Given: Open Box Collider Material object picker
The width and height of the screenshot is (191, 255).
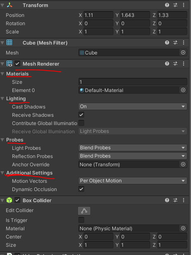Looking at the screenshot, I should [x=183, y=228].
